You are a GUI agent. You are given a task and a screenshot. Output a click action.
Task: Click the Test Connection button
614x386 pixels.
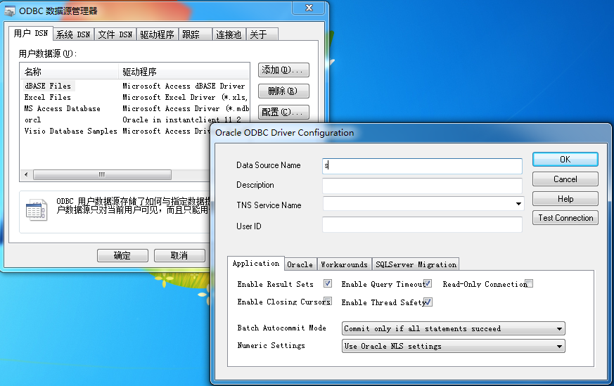pos(565,218)
